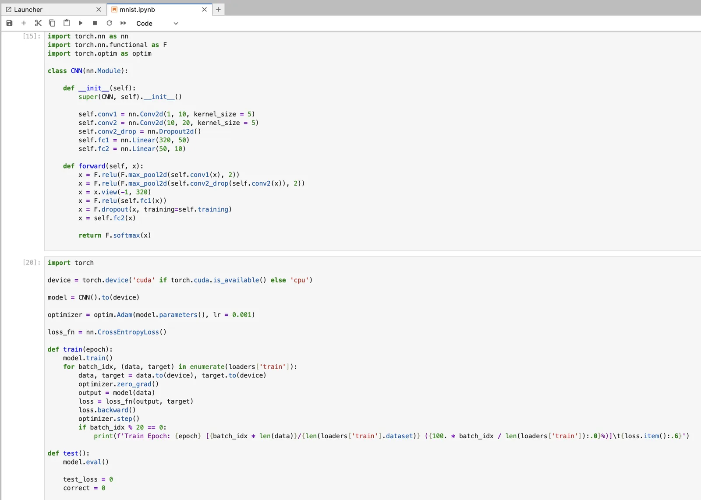Restart kernel and run all cells
Screen dimensions: 701x500
tap(123, 23)
